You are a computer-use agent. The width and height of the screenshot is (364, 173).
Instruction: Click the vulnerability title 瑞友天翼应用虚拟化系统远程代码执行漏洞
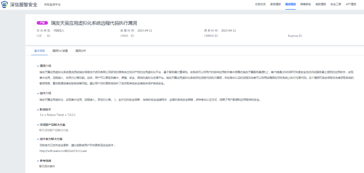point(94,23)
